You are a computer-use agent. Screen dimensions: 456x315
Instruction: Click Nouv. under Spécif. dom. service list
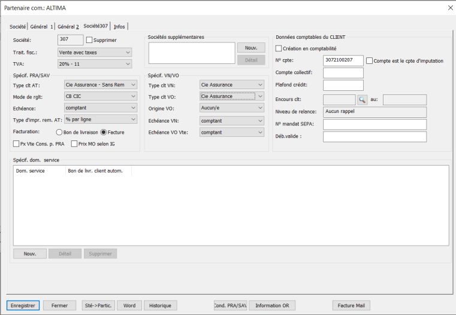click(x=30, y=254)
